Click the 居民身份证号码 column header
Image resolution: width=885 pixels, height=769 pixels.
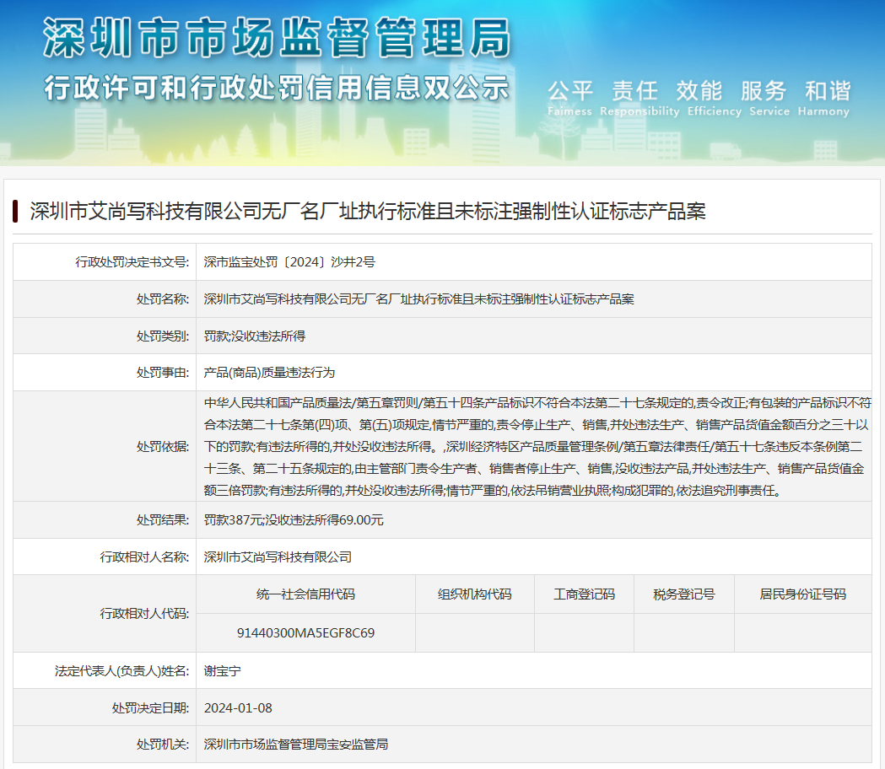802,594
